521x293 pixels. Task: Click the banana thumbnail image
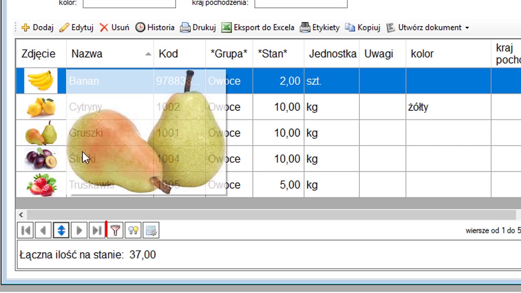[x=41, y=81]
